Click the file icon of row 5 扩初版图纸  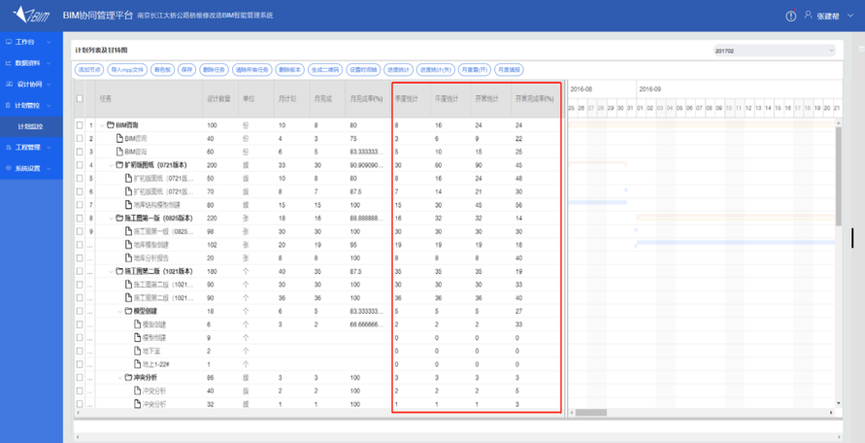128,179
